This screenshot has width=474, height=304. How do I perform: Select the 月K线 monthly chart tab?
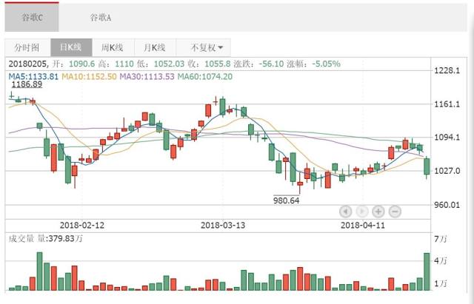pos(155,47)
